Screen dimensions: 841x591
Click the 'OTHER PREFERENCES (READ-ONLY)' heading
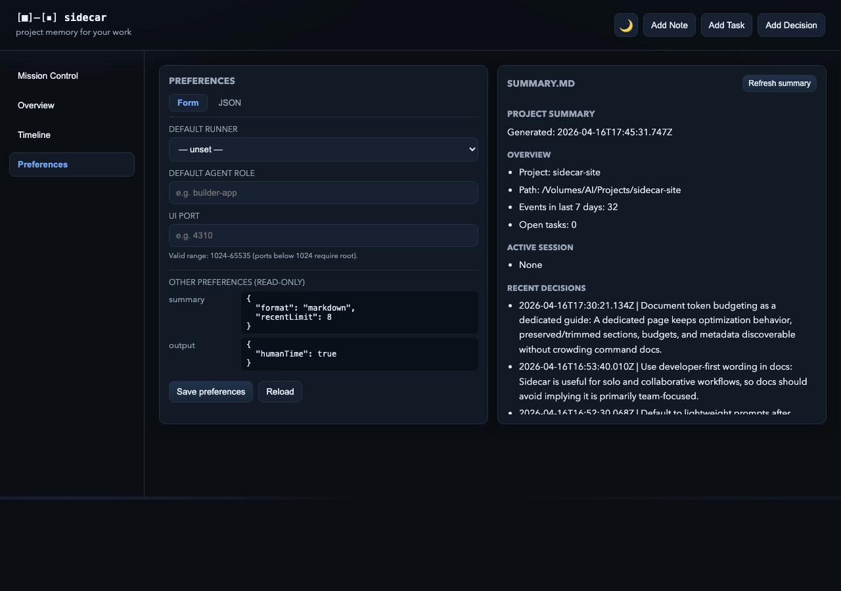[237, 282]
